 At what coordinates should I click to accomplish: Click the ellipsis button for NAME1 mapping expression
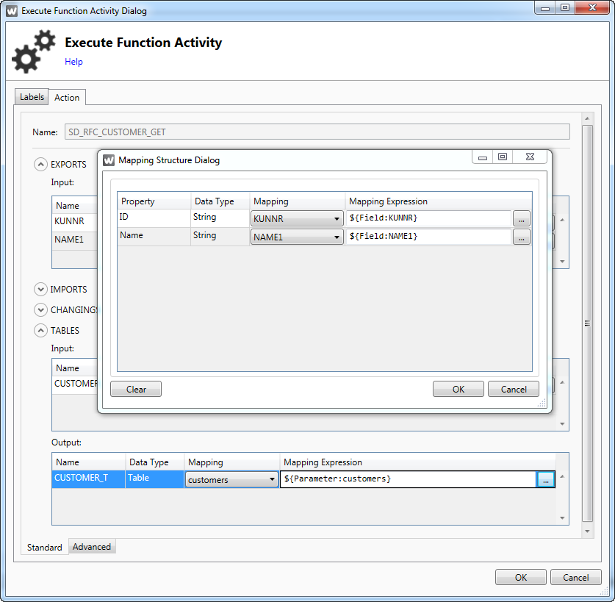pos(521,237)
